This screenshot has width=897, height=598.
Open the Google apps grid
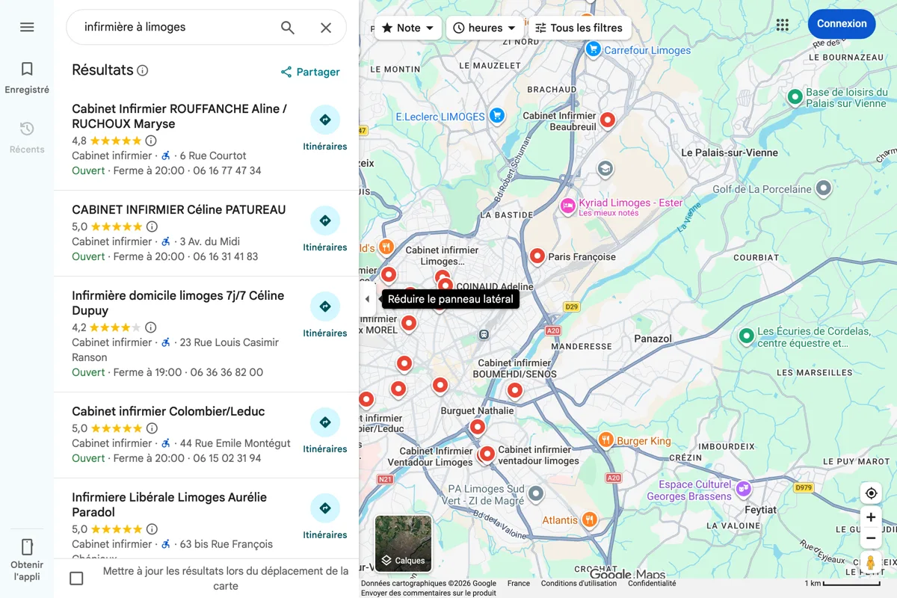783,25
